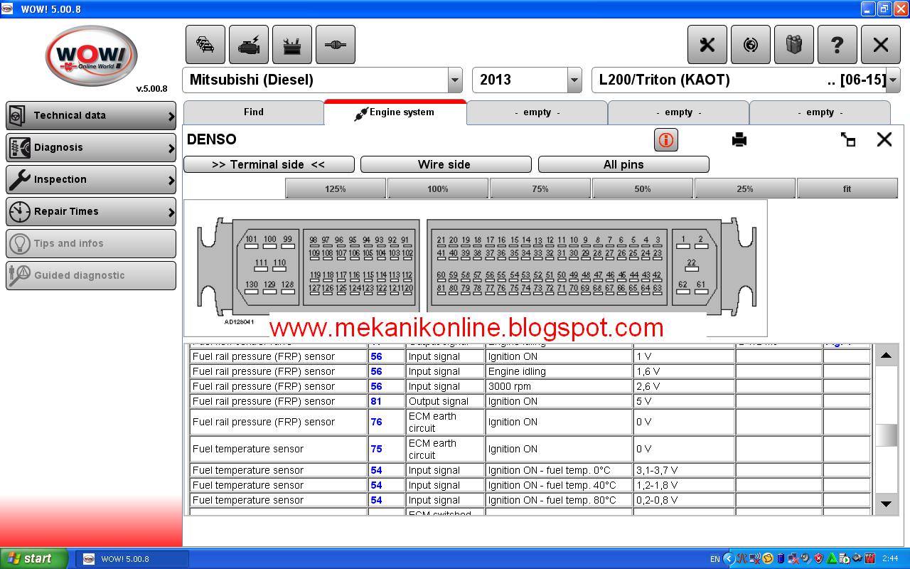
Task: Print the DENSO pin diagram
Action: click(739, 139)
